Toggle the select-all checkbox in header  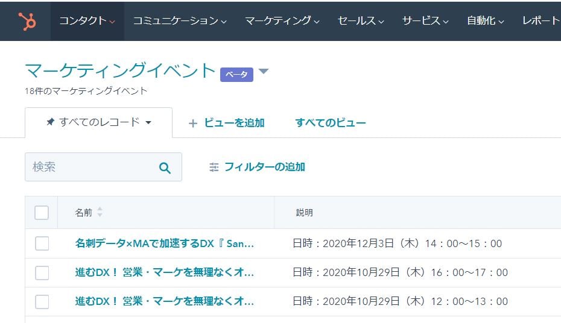(42, 213)
